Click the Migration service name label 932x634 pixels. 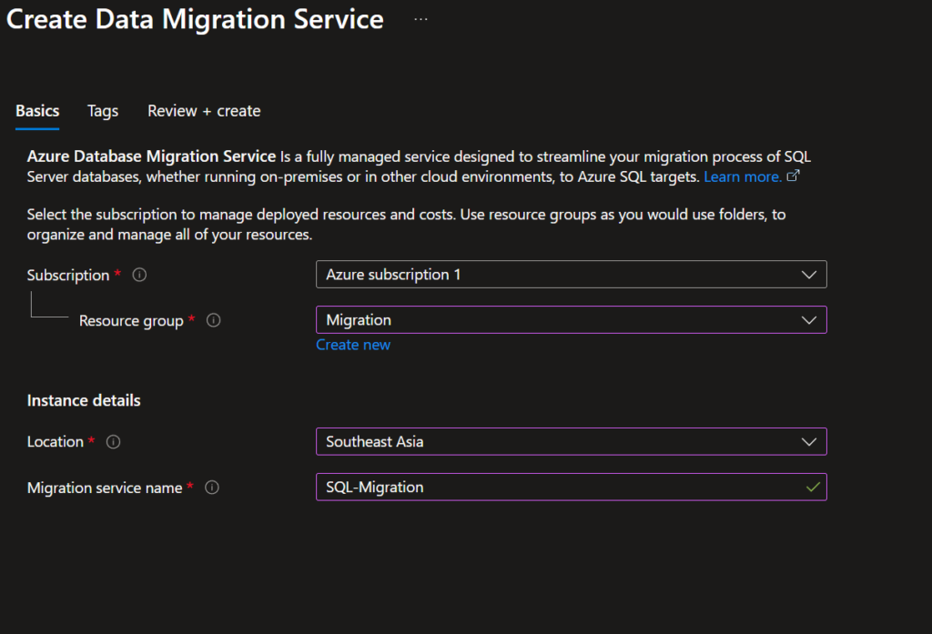tap(105, 488)
